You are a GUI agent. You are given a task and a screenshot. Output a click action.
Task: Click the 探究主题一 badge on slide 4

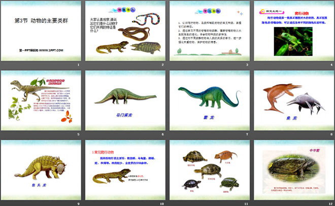pyautogui.click(x=272, y=11)
